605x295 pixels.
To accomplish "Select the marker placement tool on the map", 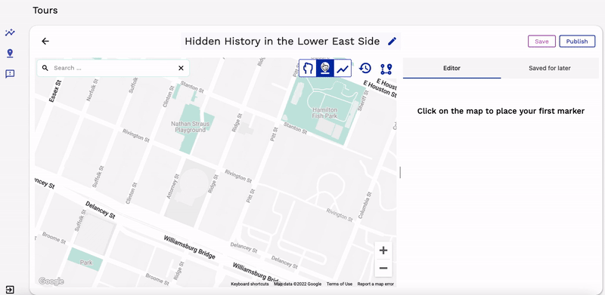I will 325,68.
